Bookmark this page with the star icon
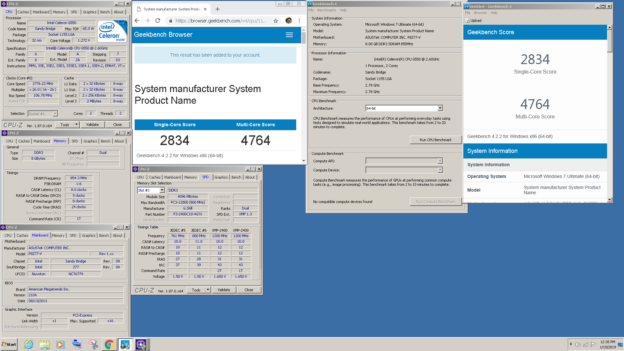624x351 pixels. point(275,21)
